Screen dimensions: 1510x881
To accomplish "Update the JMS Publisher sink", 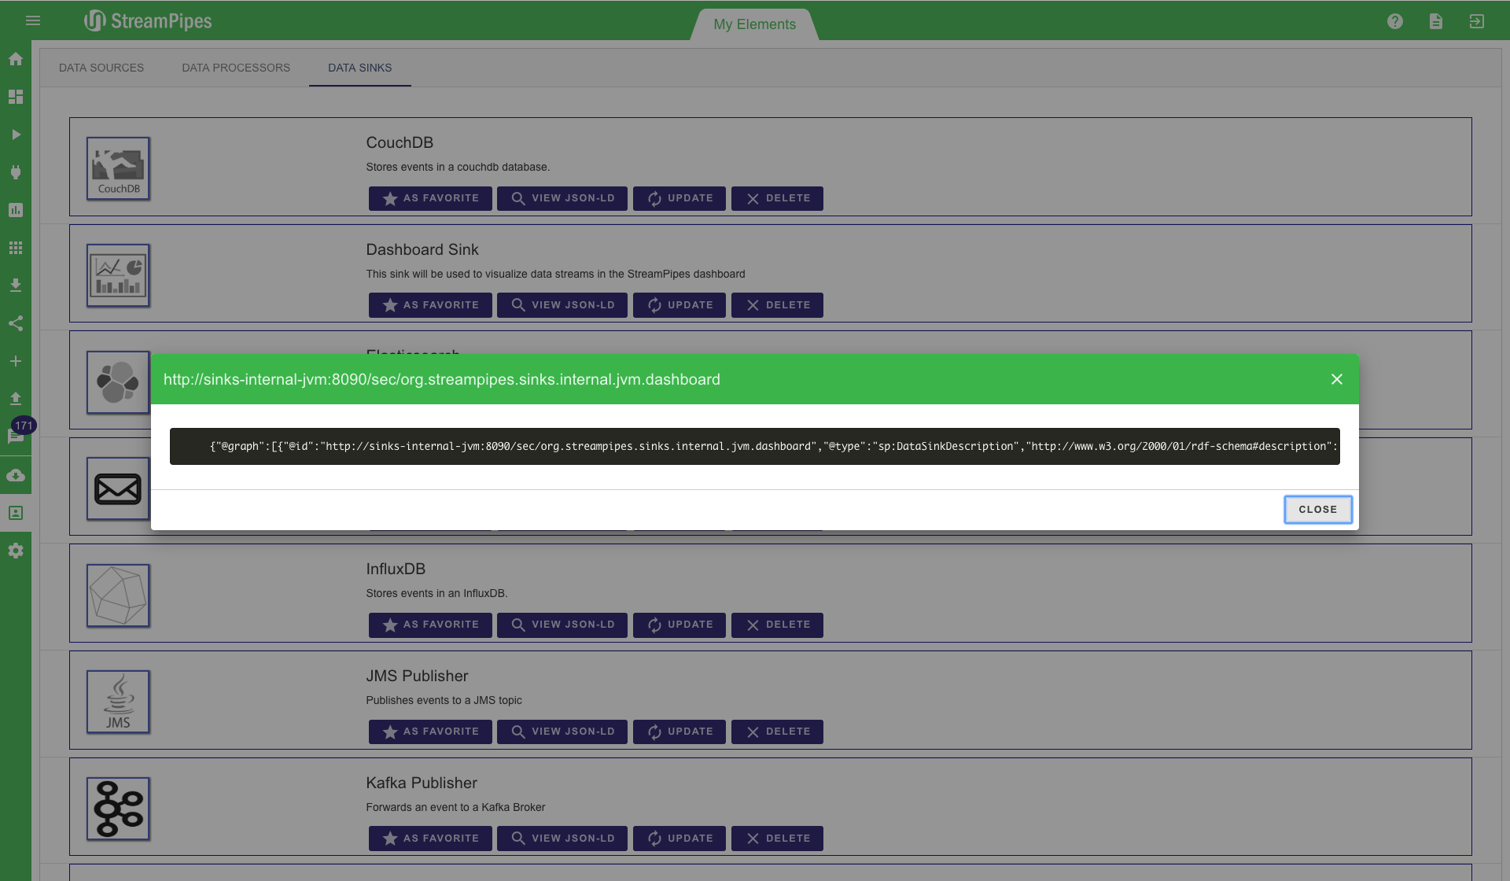I will 679,732.
